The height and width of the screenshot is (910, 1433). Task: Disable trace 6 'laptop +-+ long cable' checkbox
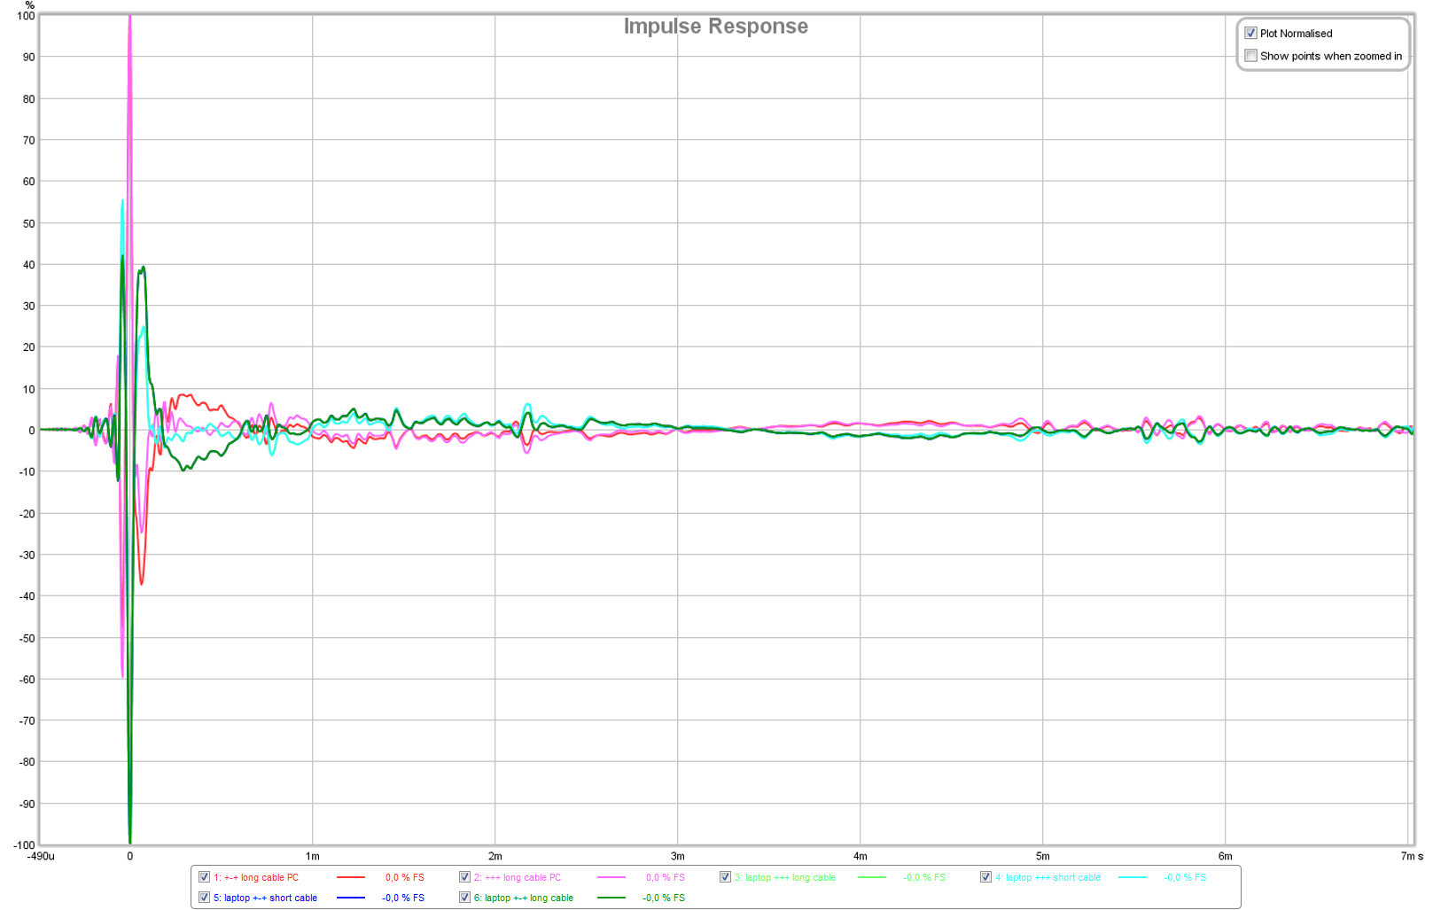tap(464, 898)
